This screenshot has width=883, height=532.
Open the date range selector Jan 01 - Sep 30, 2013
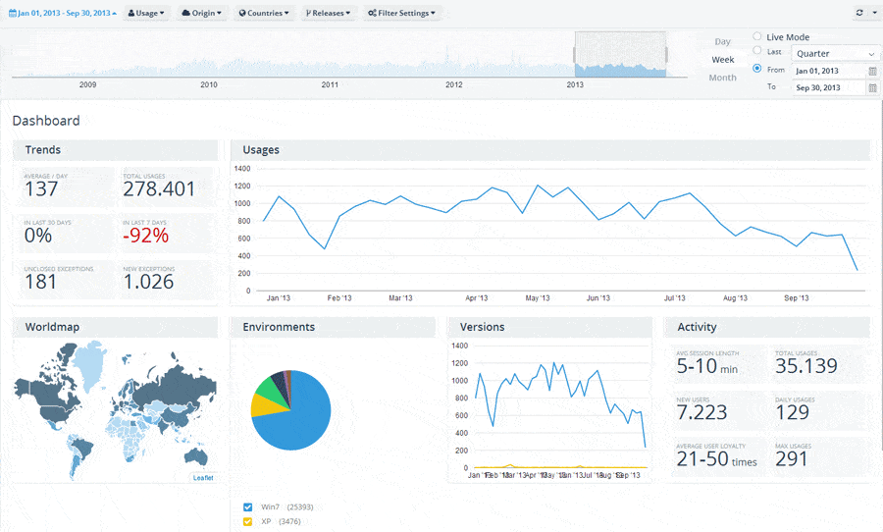click(63, 13)
